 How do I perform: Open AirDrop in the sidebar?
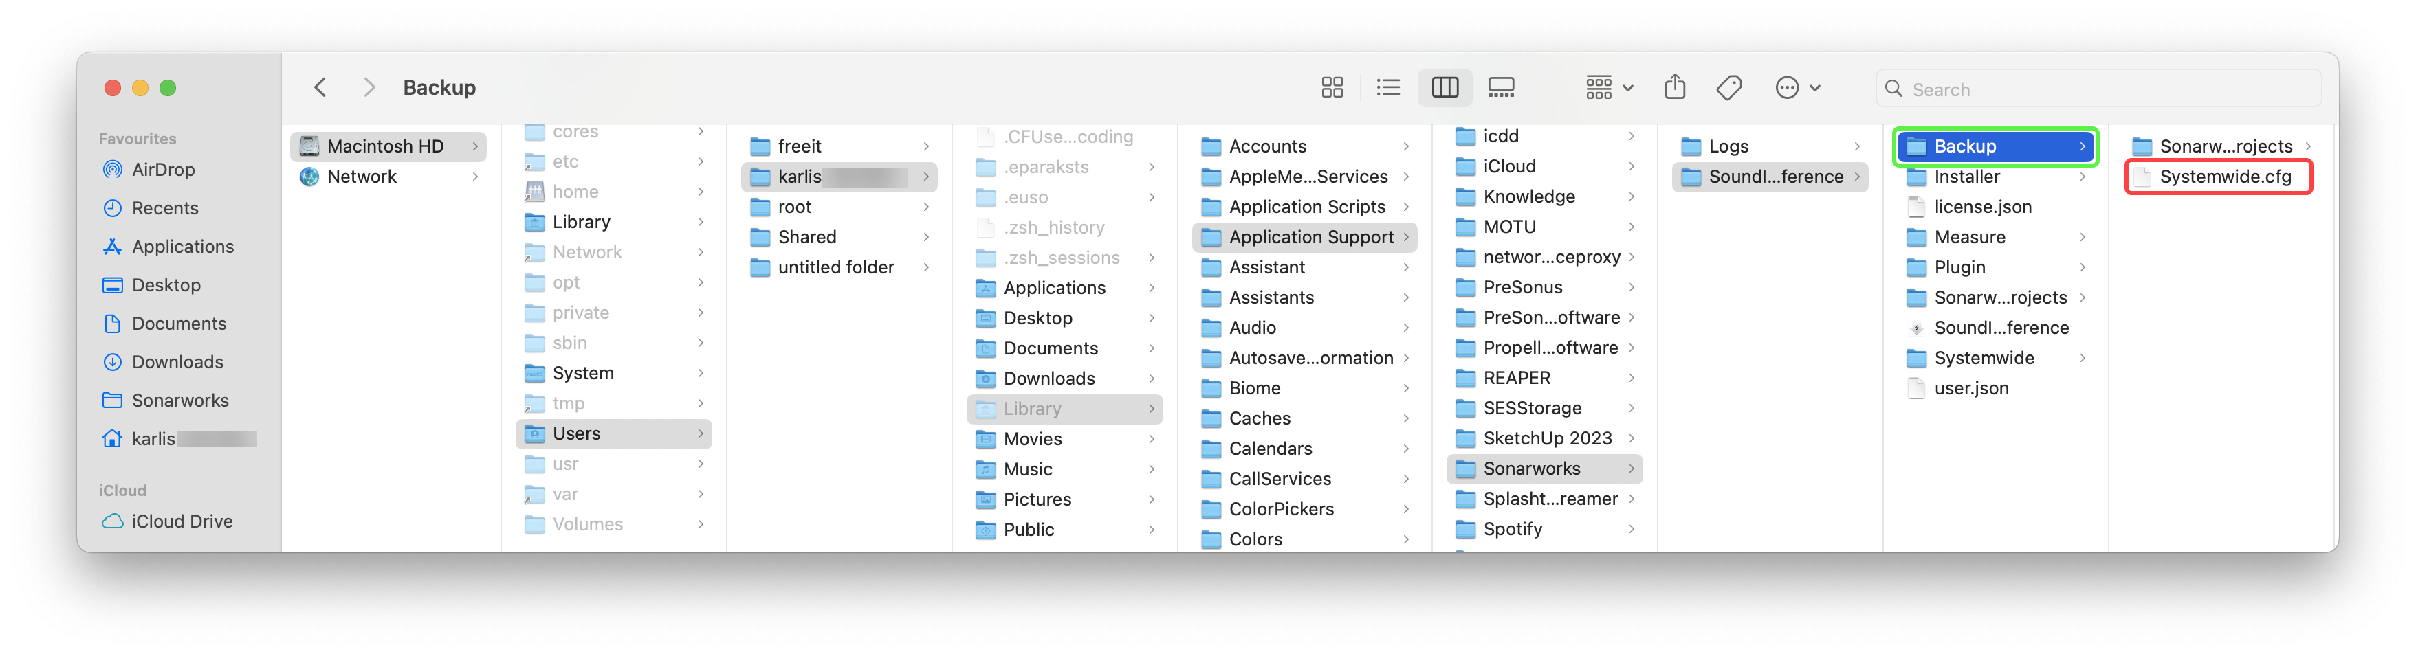tap(163, 170)
